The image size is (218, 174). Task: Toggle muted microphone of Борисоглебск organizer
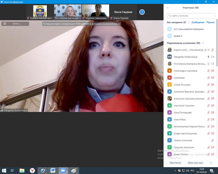click(x=213, y=50)
